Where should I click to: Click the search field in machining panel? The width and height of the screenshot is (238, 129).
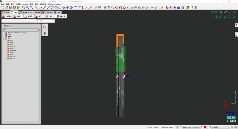20,30
